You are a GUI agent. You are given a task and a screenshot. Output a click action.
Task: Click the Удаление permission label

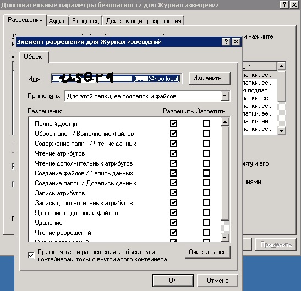coord(48,223)
